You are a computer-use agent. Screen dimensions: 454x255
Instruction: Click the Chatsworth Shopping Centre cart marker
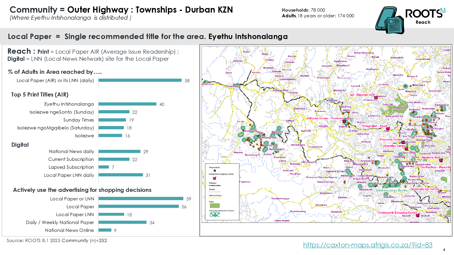coord(417,215)
